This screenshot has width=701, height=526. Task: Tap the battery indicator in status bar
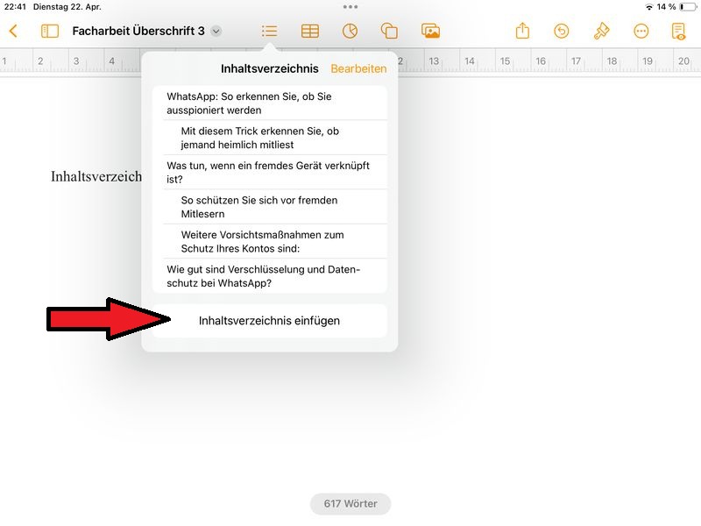(688, 7)
